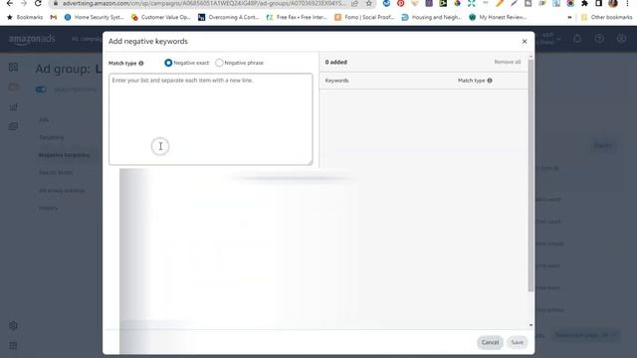
Task: Click the red Pinterest extension icon
Action: [x=400, y=4]
